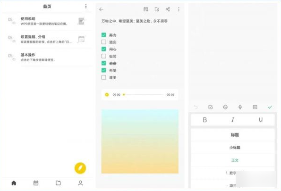Image resolution: width=281 pixels, height=191 pixels.
Task: Open the three-dot menu in note view
Action: click(179, 9)
